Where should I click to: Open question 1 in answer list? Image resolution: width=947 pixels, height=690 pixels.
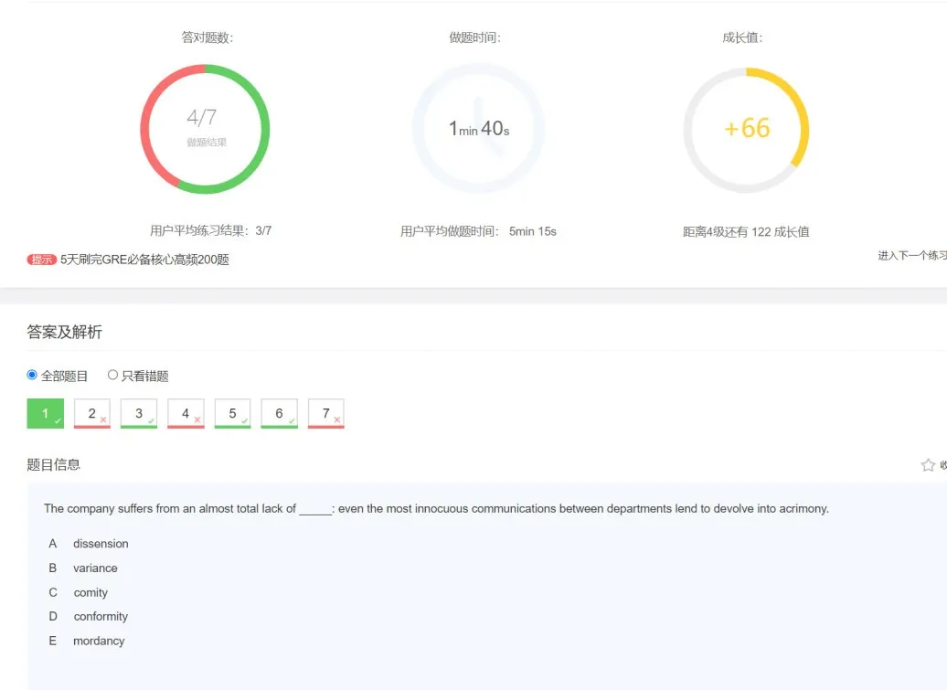click(x=46, y=414)
